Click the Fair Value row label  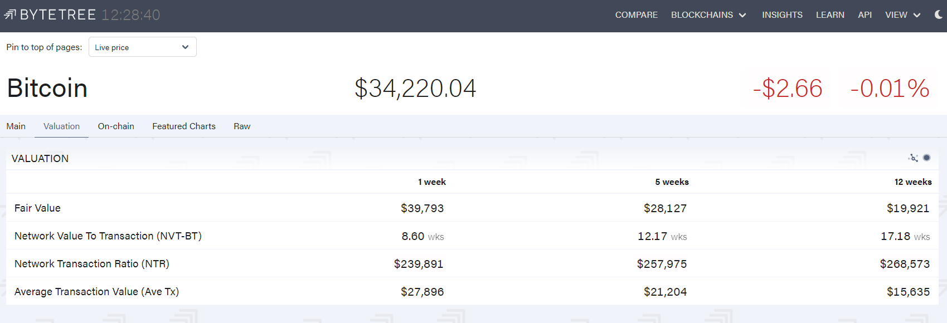37,208
